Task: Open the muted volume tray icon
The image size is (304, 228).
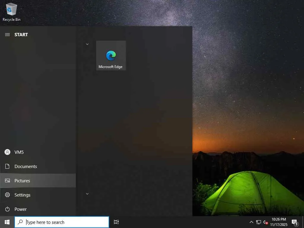Action: pos(265,222)
